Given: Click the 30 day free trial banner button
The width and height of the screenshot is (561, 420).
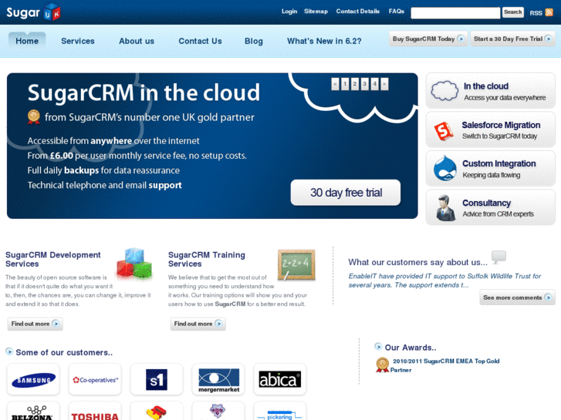Looking at the screenshot, I should coord(346,193).
